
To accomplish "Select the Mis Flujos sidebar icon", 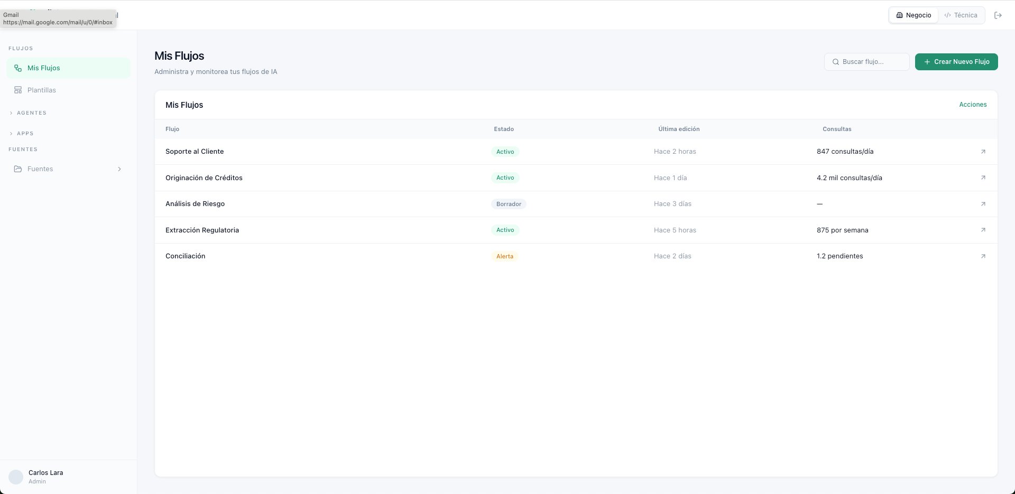I will click(x=17, y=68).
